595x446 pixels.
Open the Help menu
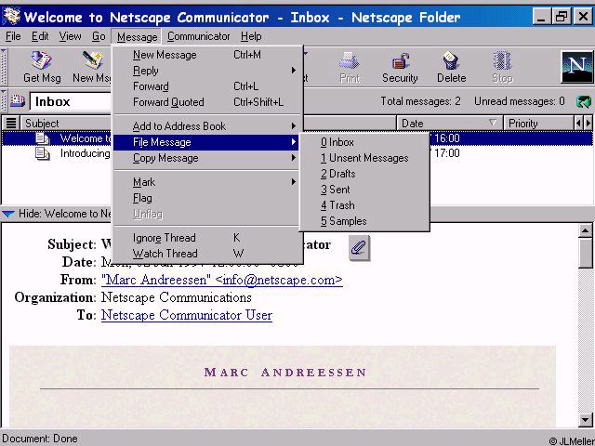tap(251, 36)
